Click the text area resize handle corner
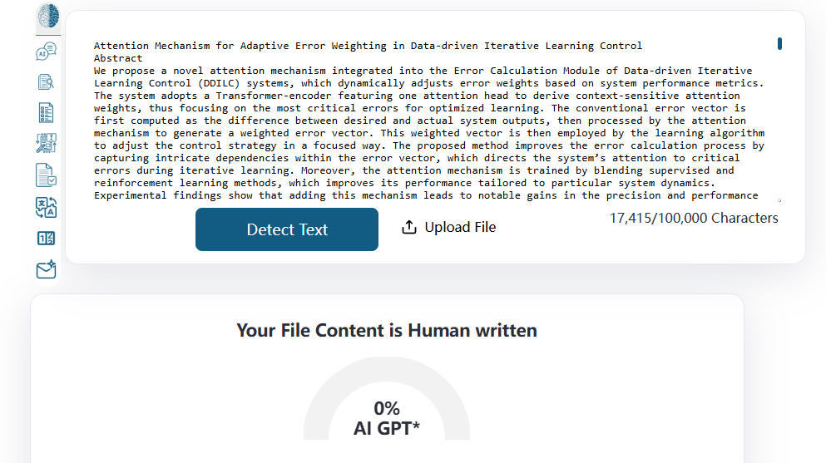 (x=779, y=200)
